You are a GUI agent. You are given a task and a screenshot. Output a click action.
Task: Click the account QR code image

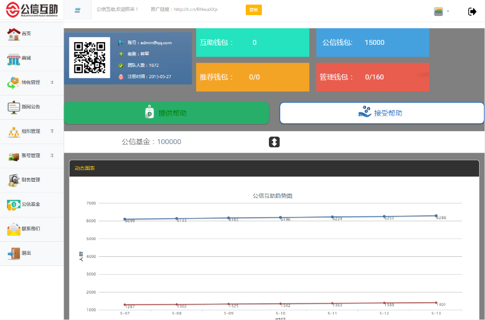89,58
